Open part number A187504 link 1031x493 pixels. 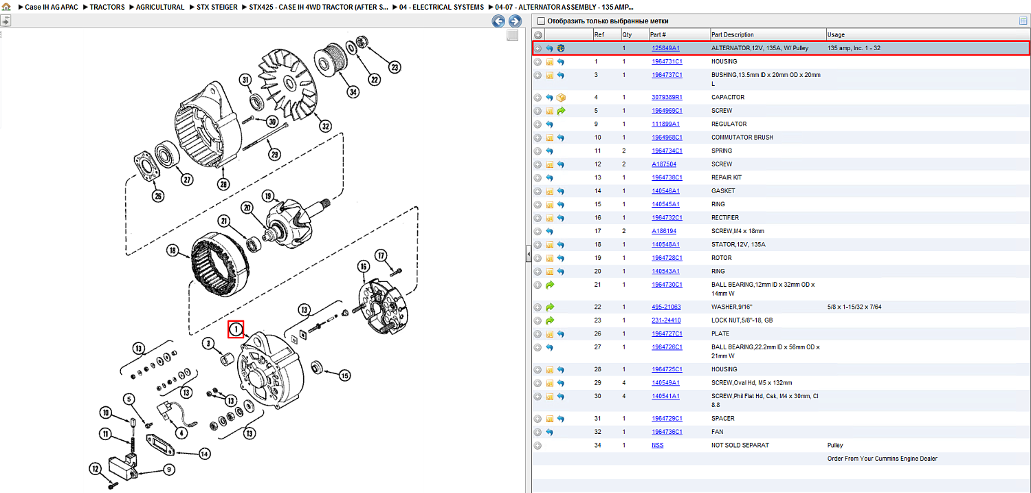click(664, 164)
